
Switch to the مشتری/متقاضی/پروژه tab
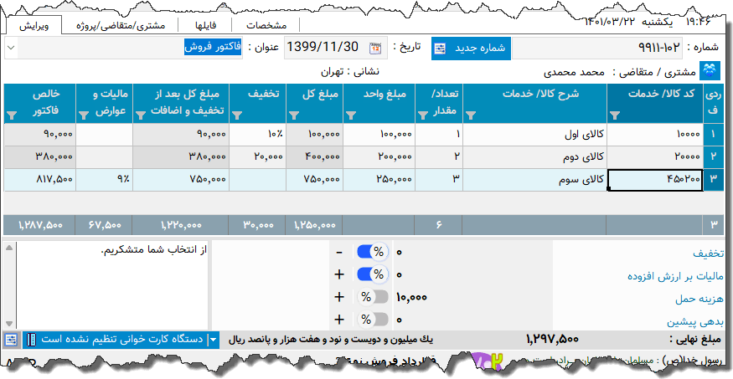pyautogui.click(x=121, y=25)
